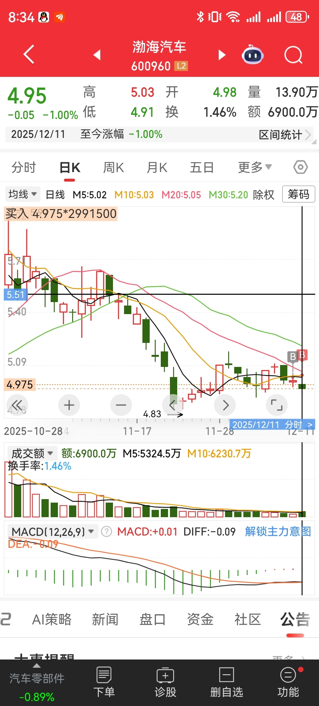Viewport: 319px width, 706px height.
Task: Switch to 周K tab
Action: pos(114,167)
